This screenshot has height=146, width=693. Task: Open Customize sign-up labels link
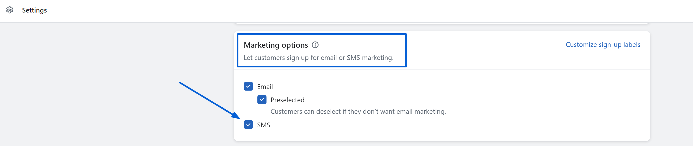click(x=603, y=44)
